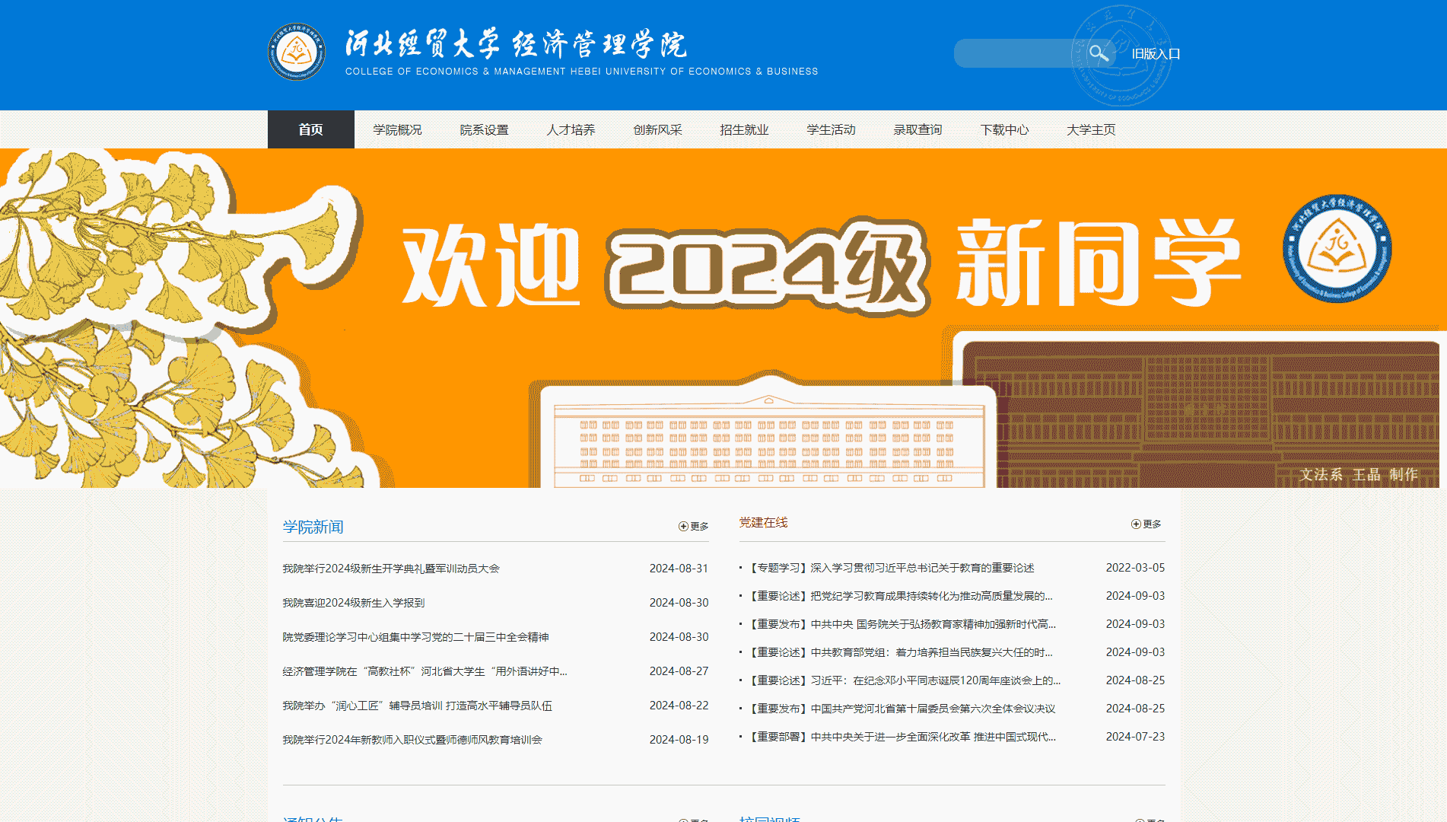1447x822 pixels.
Task: Open the 学院概况 menu item
Action: (397, 130)
